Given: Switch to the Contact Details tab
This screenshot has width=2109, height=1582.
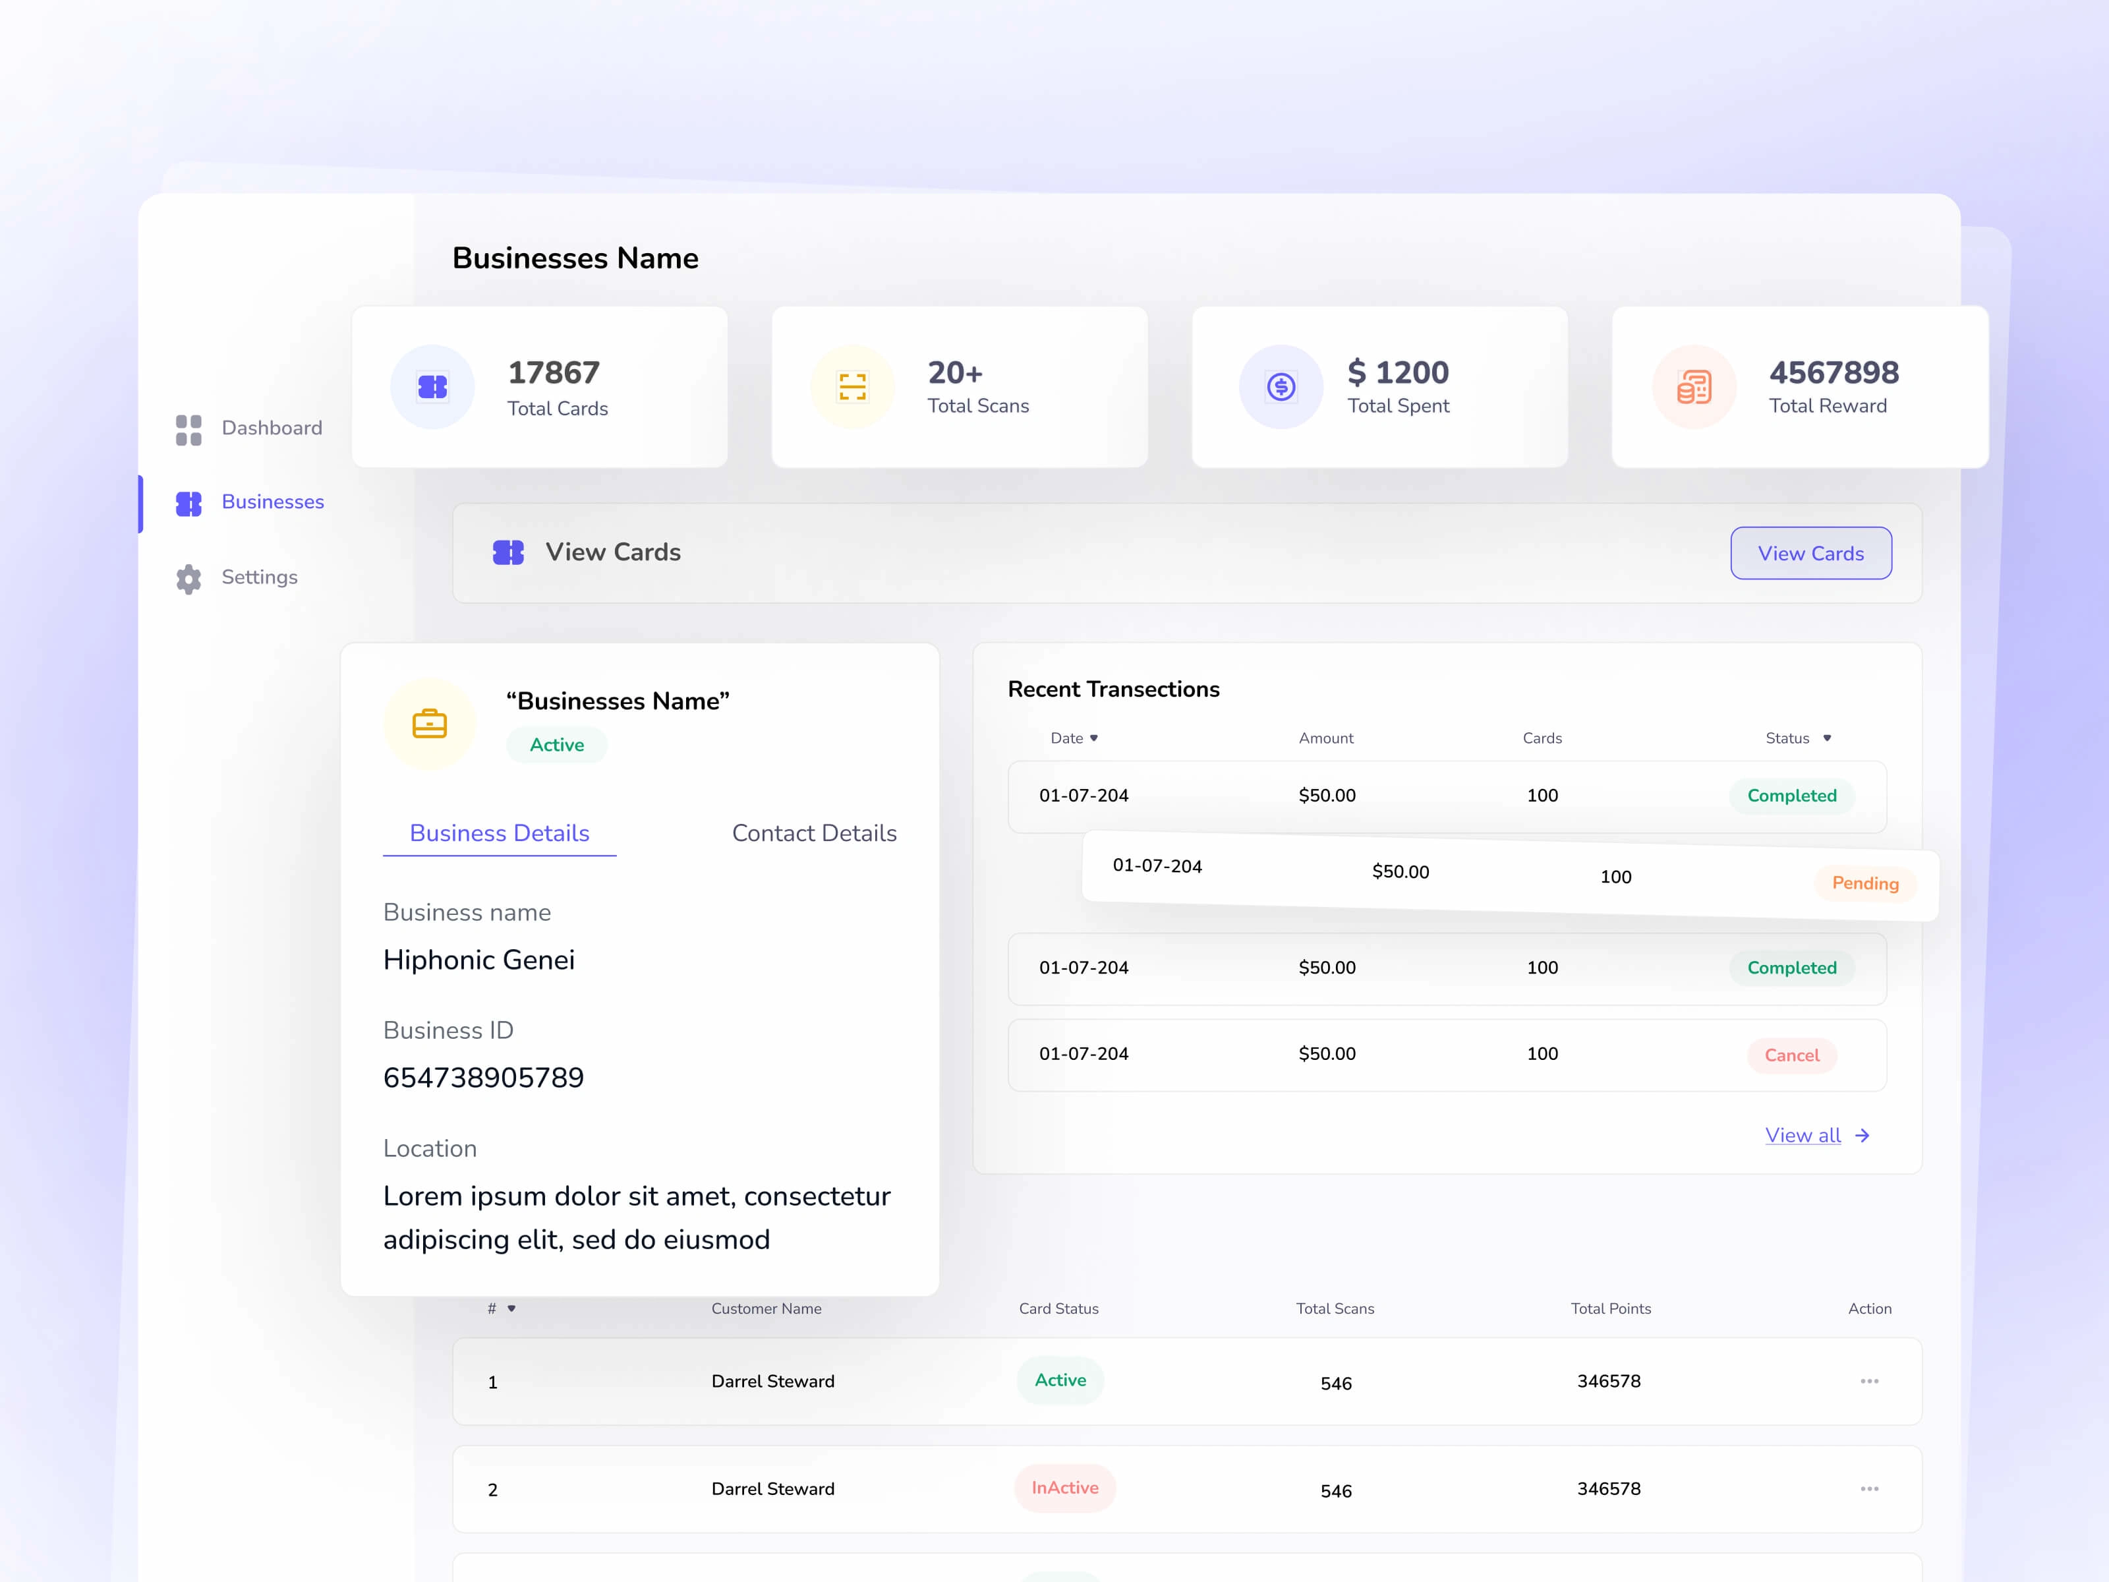Looking at the screenshot, I should coord(814,833).
